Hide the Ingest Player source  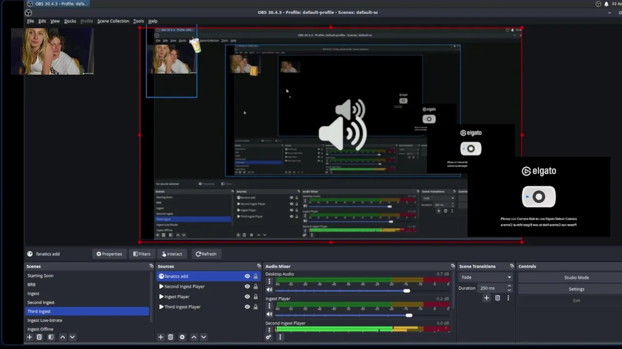click(x=247, y=297)
